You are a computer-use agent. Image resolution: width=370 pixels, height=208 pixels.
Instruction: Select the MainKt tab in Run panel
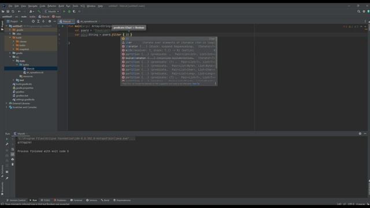21,133
